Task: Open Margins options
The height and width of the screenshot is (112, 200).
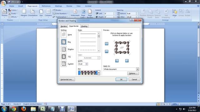Action: (x=24, y=13)
